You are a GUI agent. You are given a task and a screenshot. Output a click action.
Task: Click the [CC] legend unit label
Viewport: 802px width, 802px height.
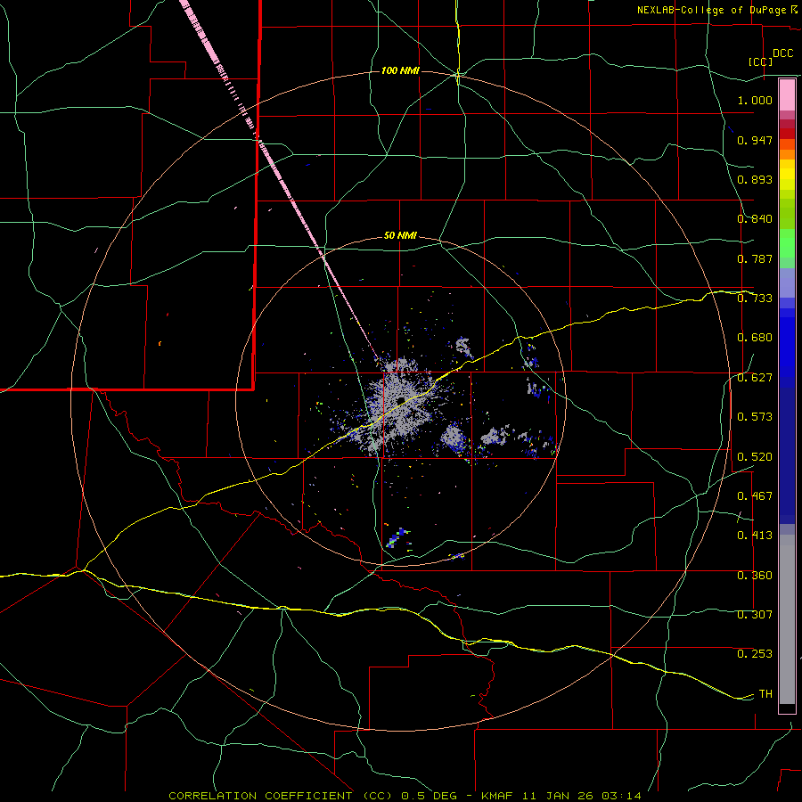761,61
